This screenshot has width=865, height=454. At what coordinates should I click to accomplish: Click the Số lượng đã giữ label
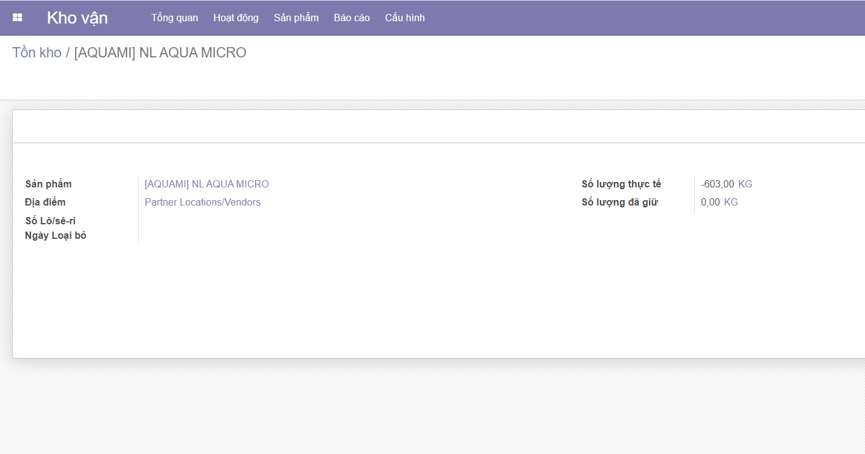pyautogui.click(x=619, y=202)
